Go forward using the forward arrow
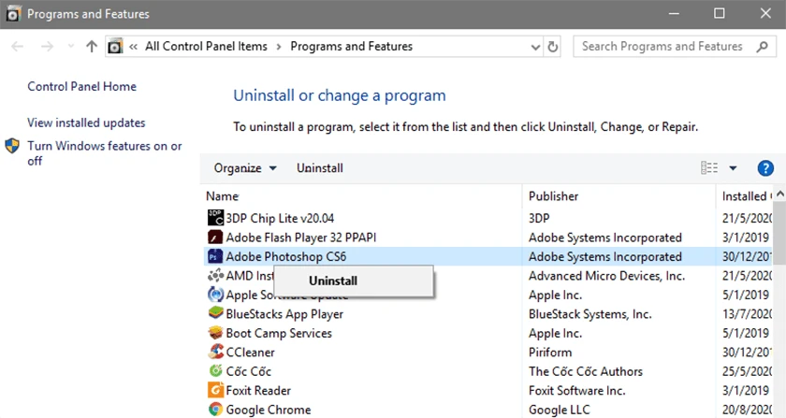 47,47
